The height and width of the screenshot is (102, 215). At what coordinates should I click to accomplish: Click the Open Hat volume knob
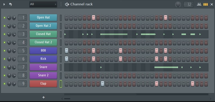(x=14, y=18)
